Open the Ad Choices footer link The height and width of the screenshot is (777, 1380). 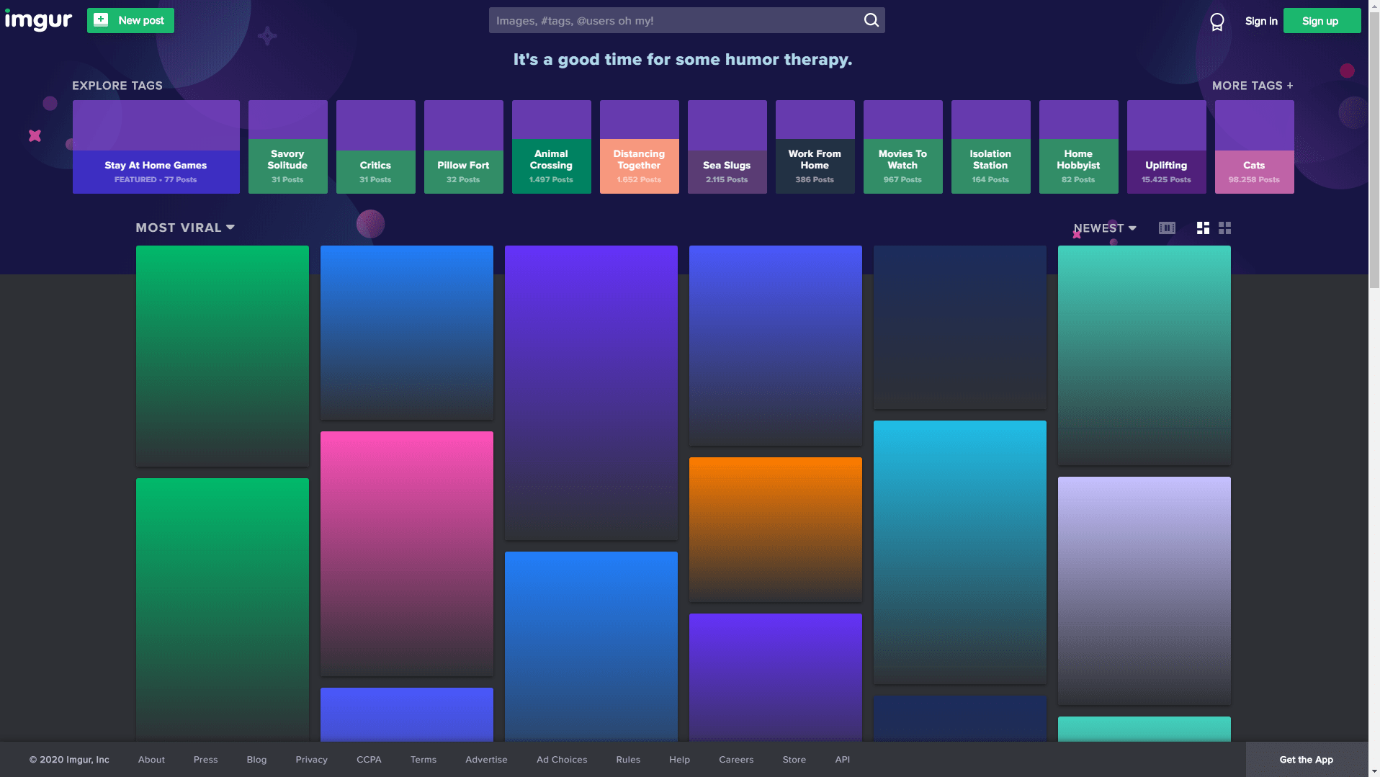[562, 760]
